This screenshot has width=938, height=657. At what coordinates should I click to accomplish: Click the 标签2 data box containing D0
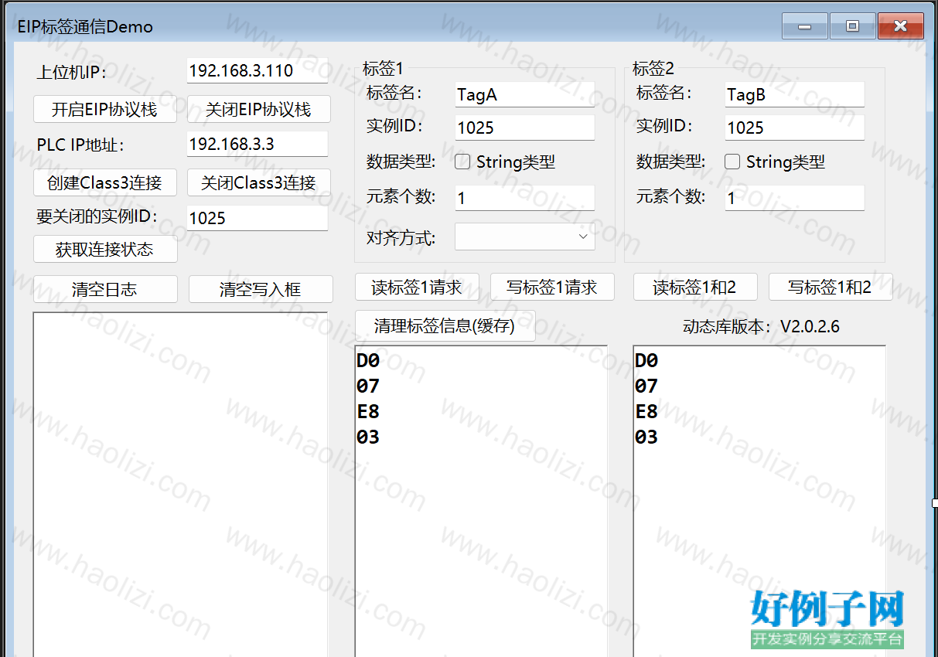click(759, 501)
